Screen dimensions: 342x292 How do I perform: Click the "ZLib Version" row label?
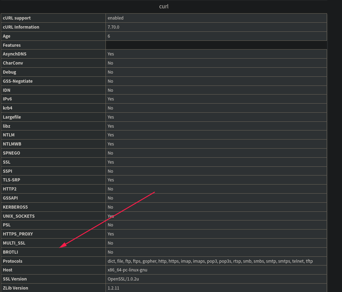coord(15,288)
